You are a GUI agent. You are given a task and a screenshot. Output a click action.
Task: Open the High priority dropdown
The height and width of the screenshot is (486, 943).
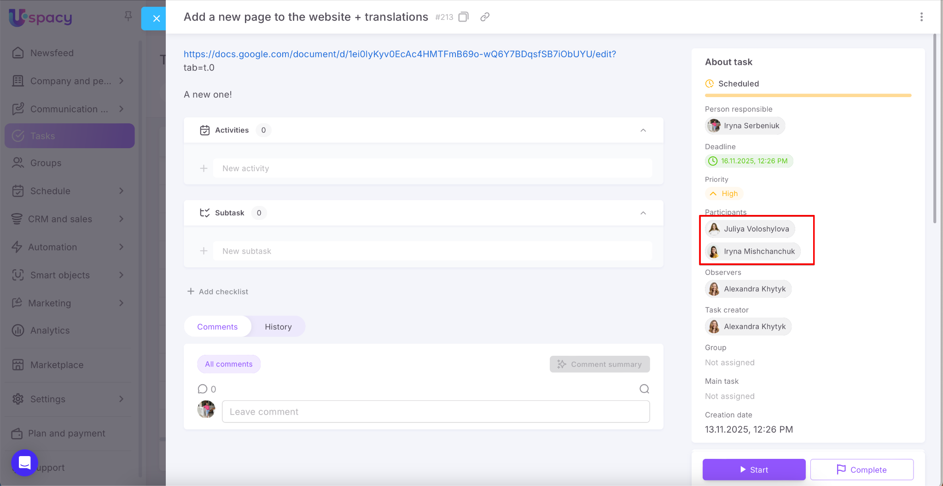click(x=724, y=194)
